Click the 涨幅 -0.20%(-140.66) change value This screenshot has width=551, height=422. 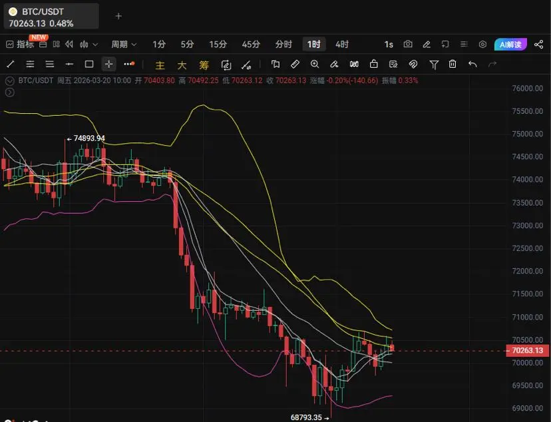click(344, 81)
